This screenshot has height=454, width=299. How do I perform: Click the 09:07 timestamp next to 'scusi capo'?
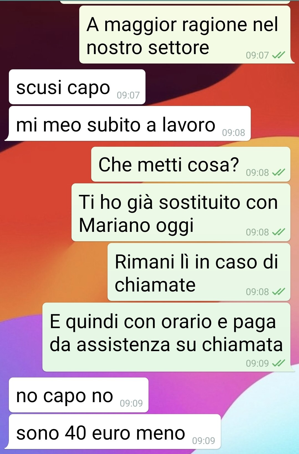[128, 95]
